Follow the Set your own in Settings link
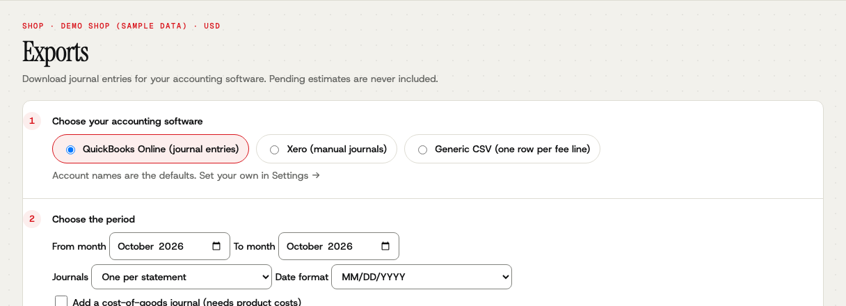This screenshot has width=846, height=306. coord(260,175)
